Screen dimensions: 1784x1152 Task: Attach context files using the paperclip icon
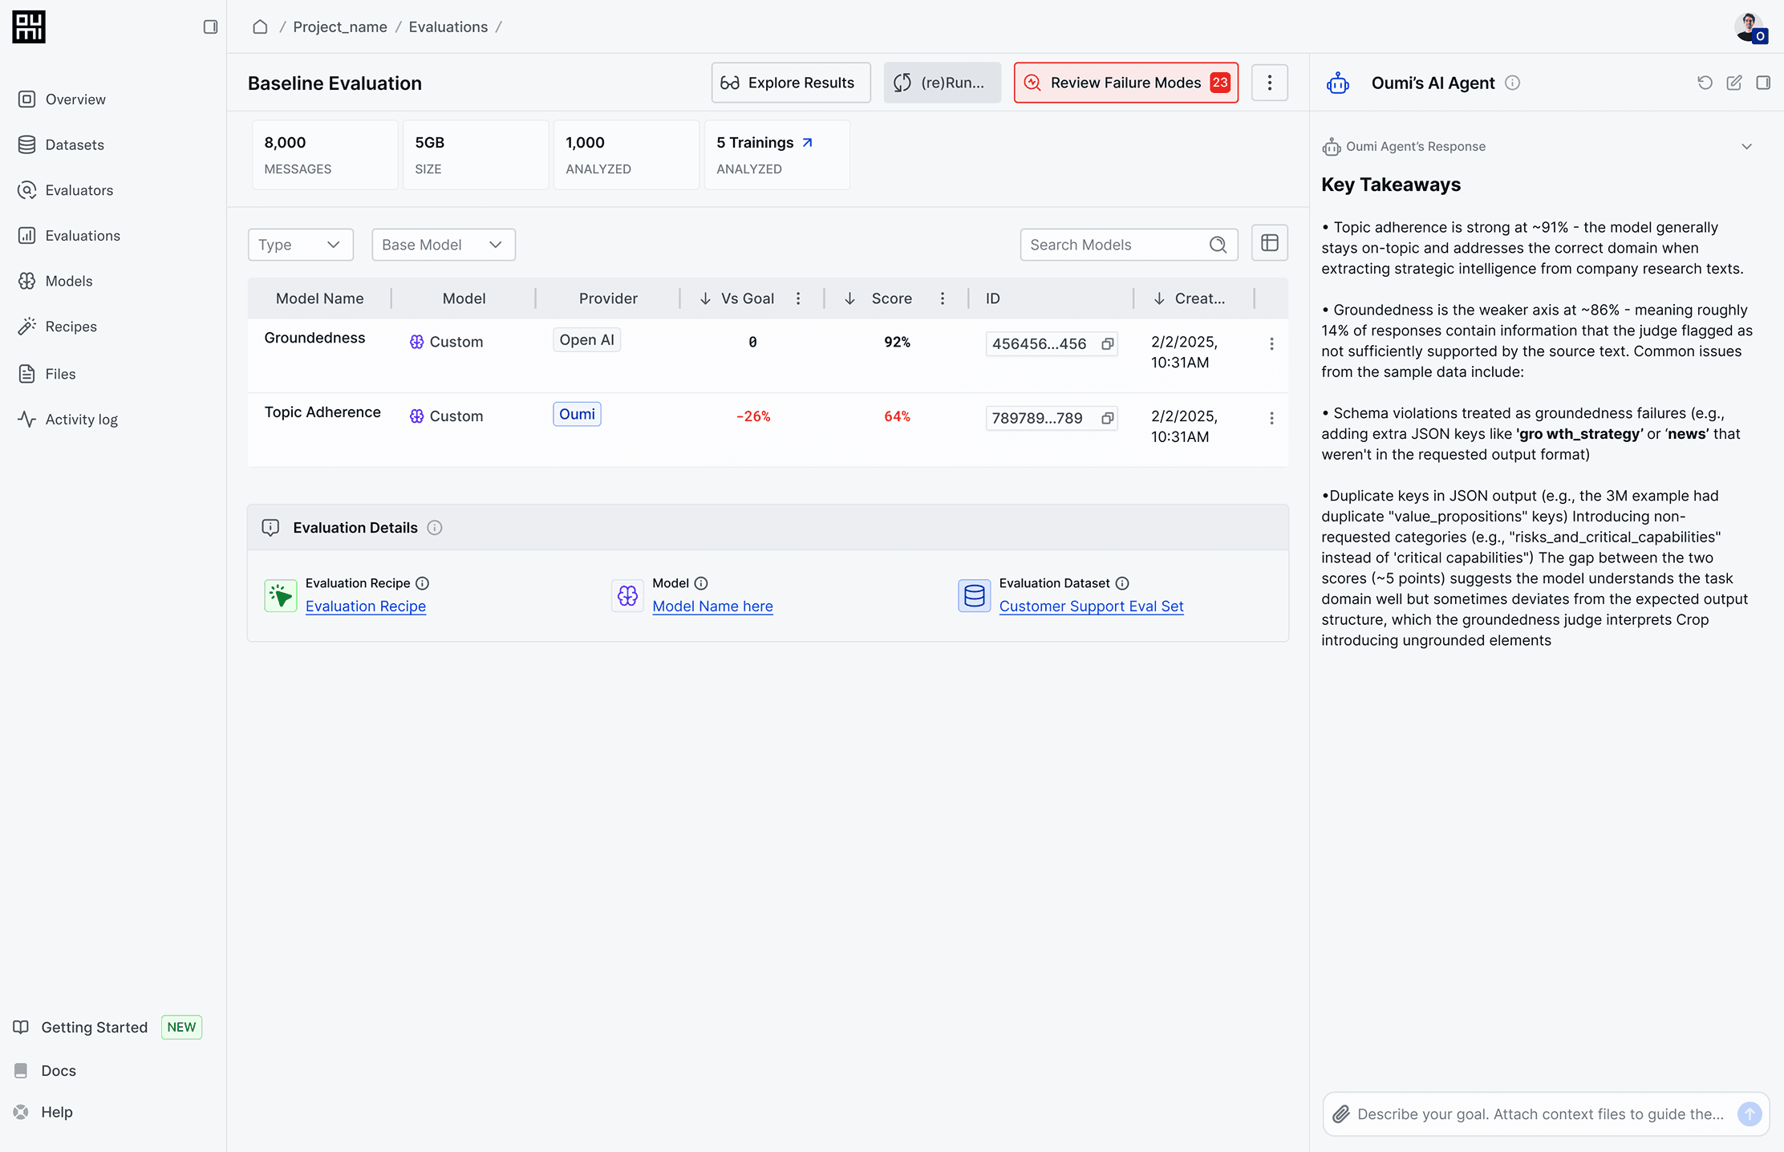1340,1113
